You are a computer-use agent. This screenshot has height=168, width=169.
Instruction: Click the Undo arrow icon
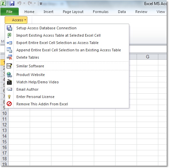tap(19, 3)
